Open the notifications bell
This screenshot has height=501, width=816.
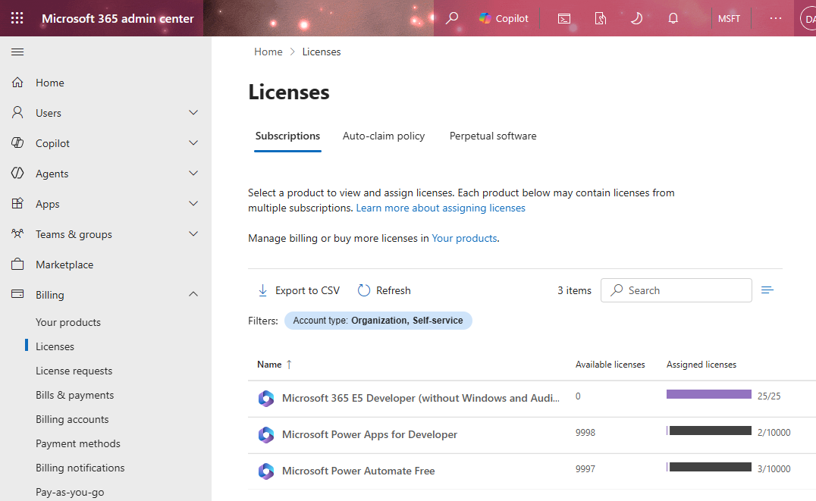coord(673,19)
